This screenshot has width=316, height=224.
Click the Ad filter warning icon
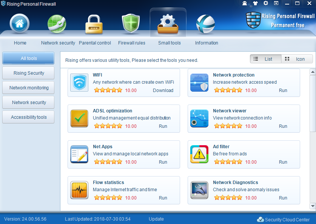(199, 154)
